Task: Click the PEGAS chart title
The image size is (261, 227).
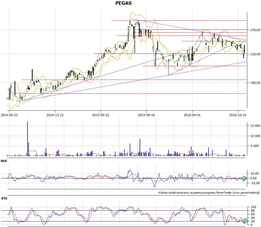Action: point(124,3)
